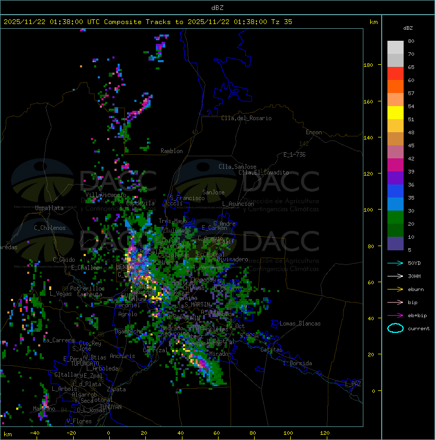Click the white 30HM arrow in legend
435x440 pixels.
[x=395, y=276]
